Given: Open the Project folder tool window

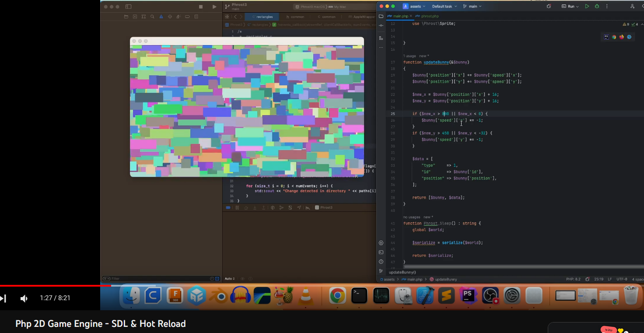Looking at the screenshot, I should click(381, 16).
